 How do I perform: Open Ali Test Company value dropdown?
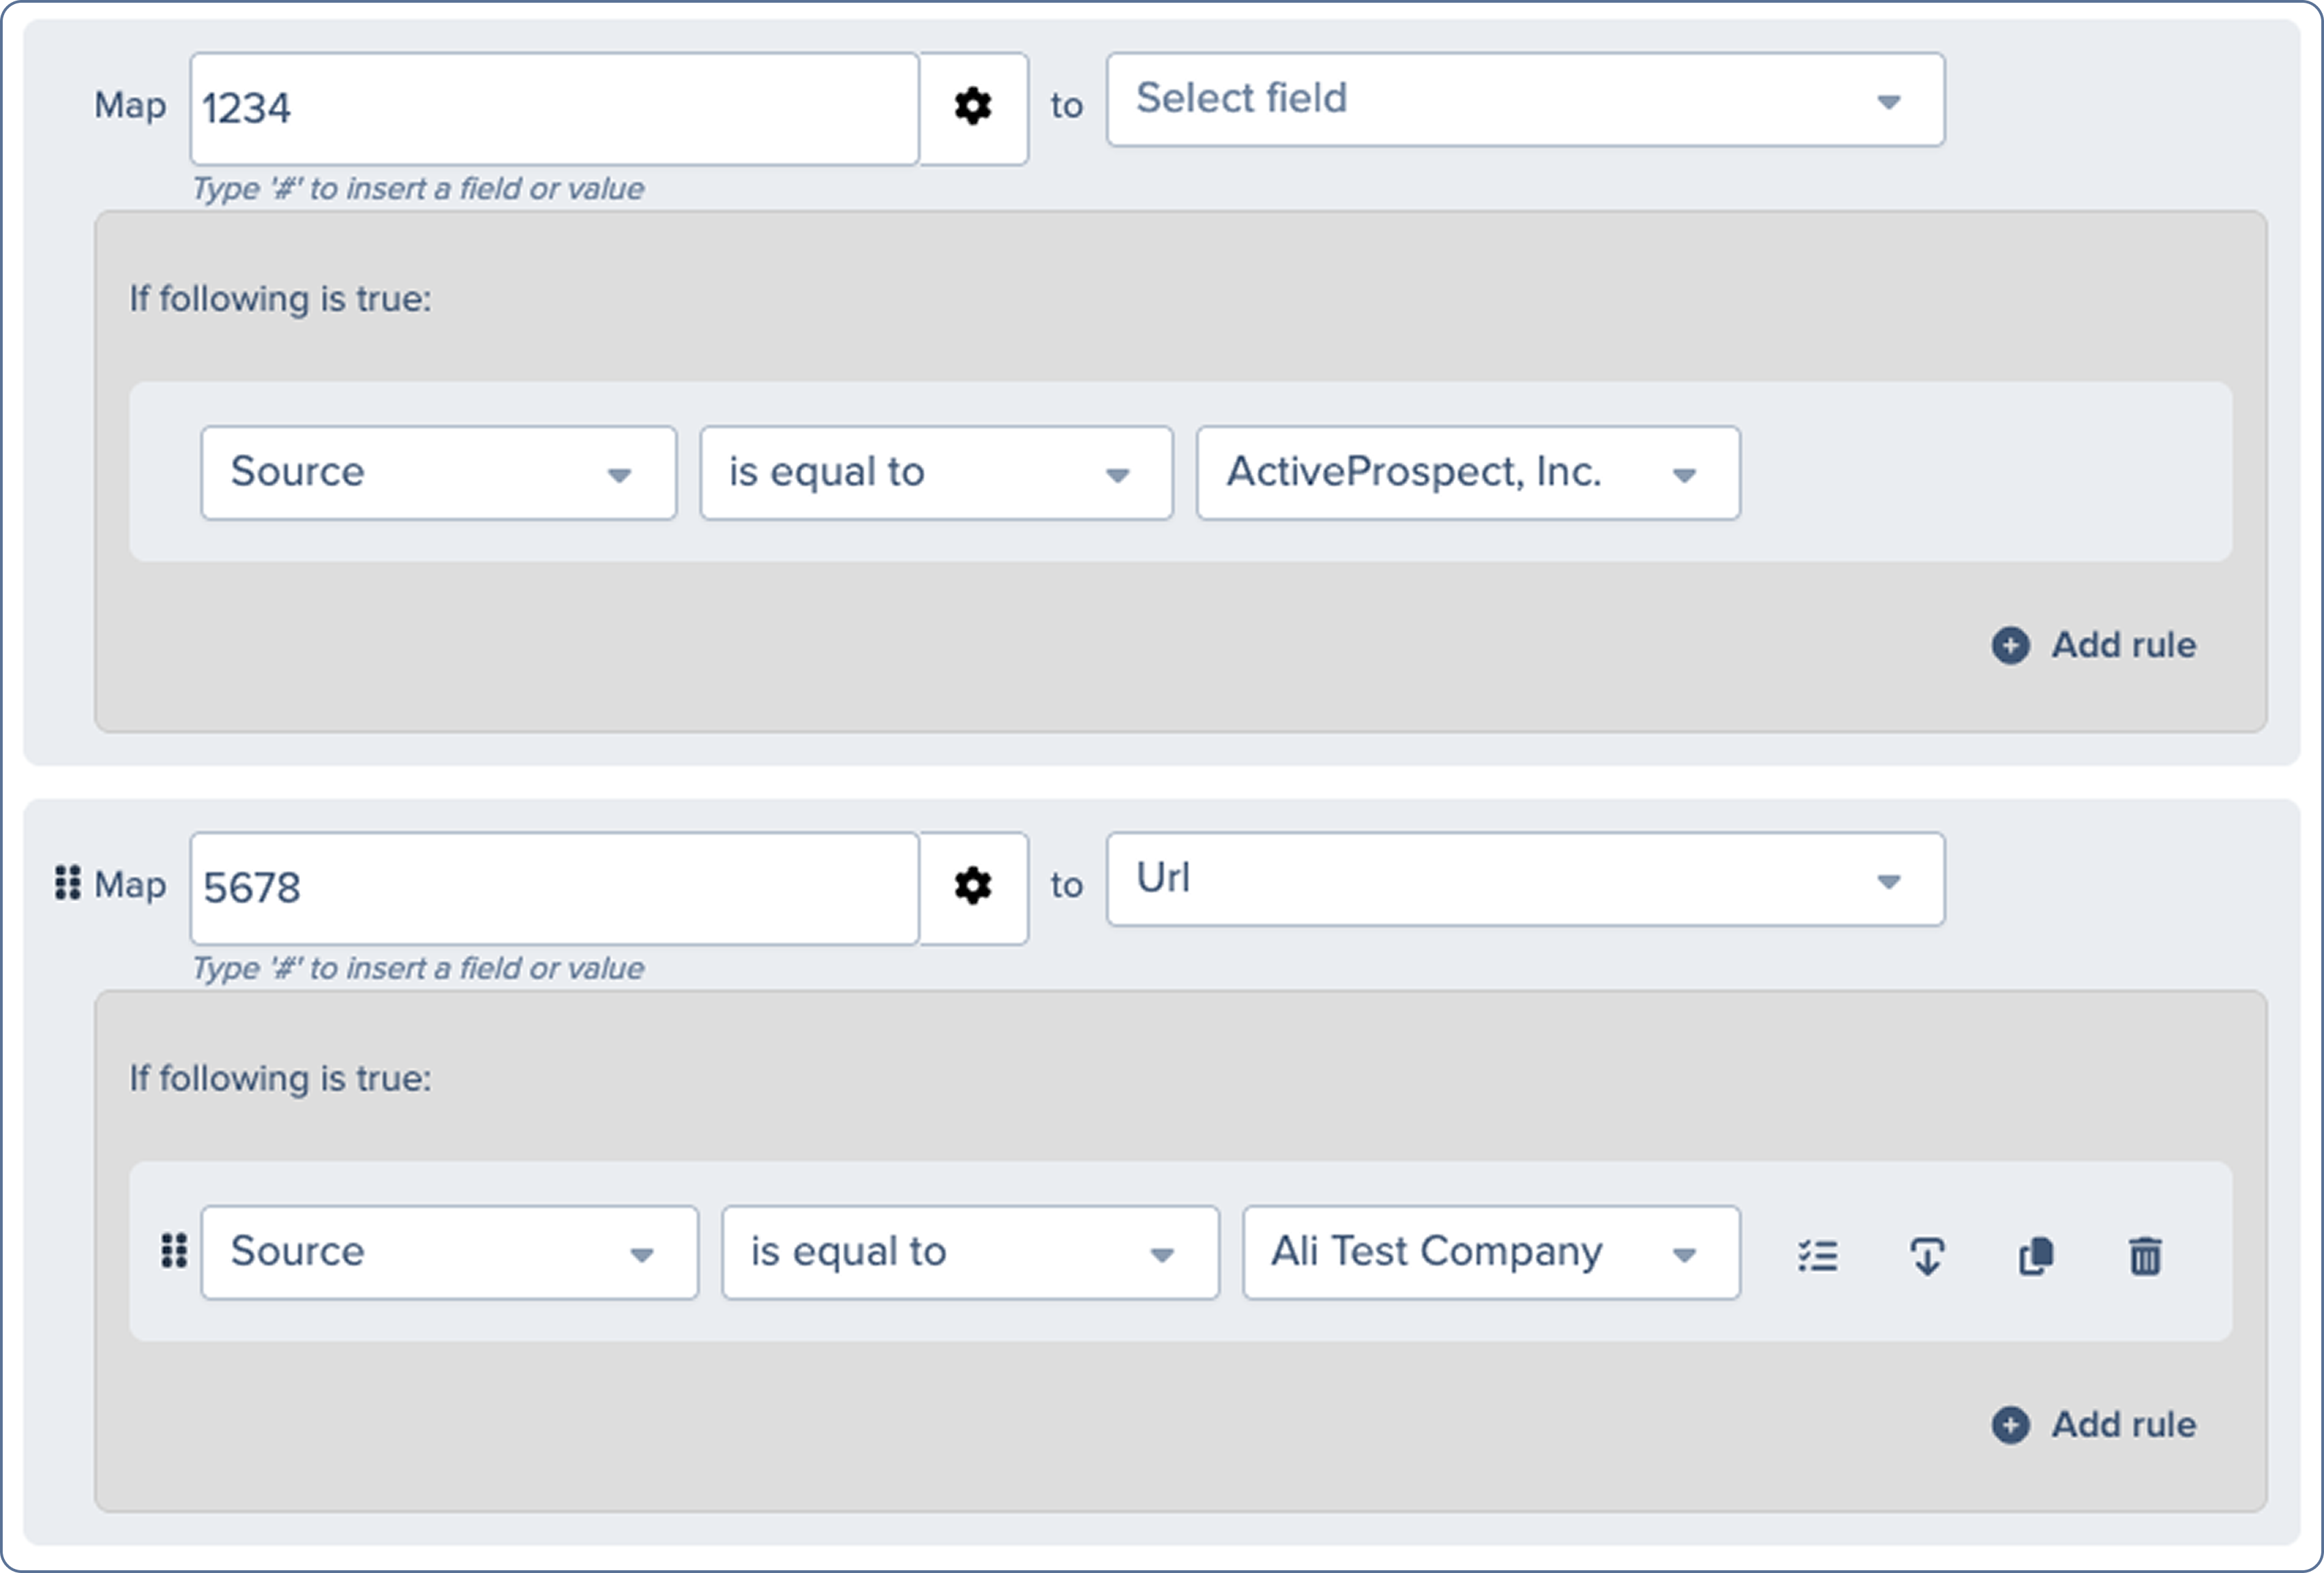[1490, 1253]
